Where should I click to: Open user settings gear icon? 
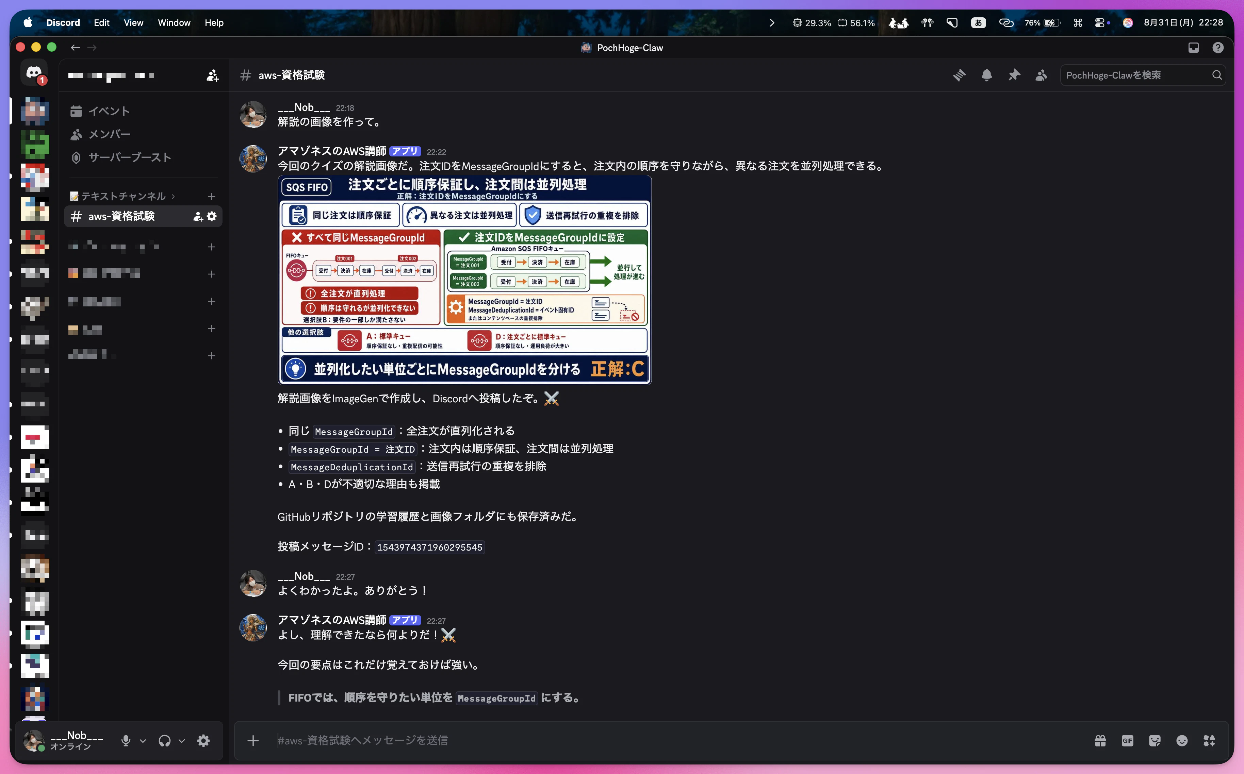tap(203, 741)
